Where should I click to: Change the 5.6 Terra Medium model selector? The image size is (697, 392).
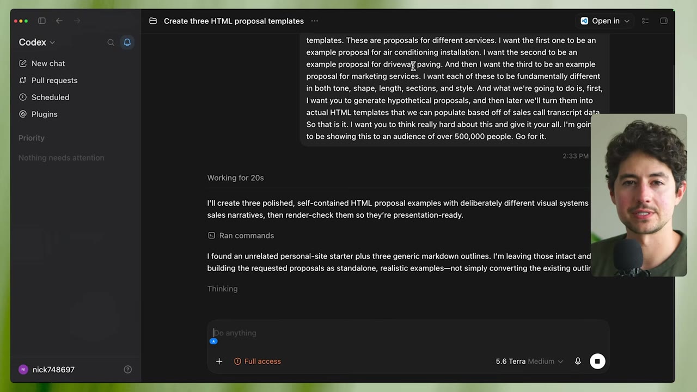click(x=529, y=361)
